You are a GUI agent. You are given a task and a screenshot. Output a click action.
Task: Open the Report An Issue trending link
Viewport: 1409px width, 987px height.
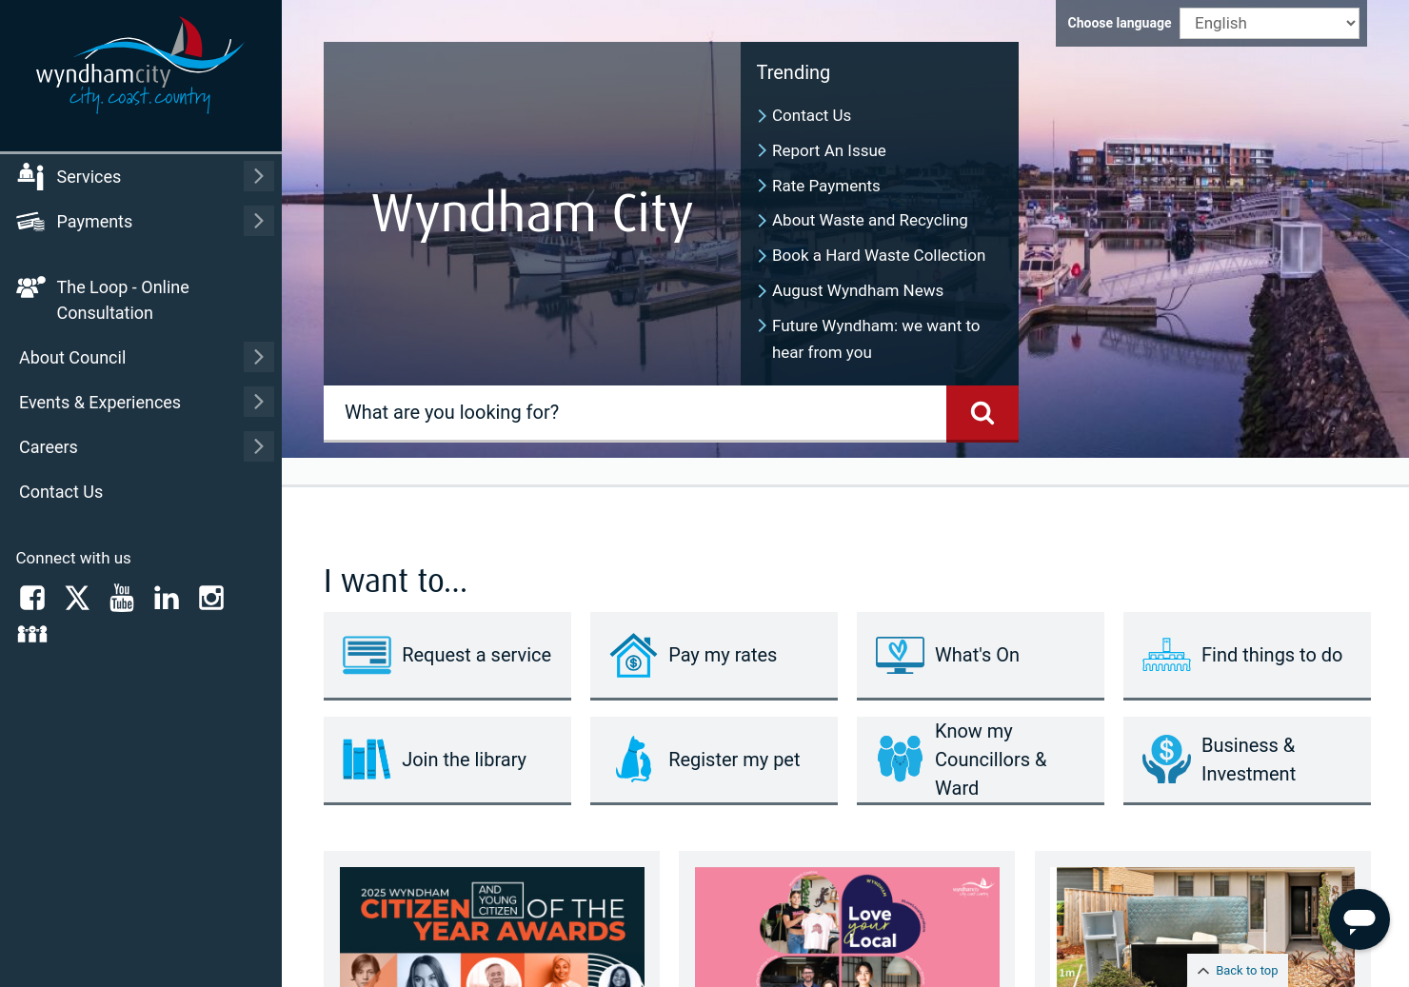coord(828,150)
